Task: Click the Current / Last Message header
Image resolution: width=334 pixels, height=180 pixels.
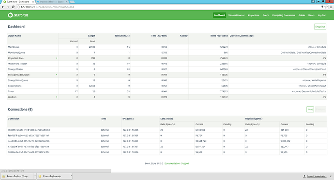Action: click(242, 36)
